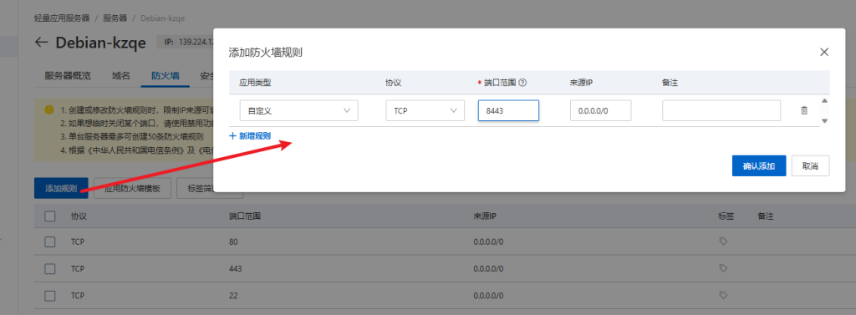Open the 轻量应用服务器 breadcrumb
Image resolution: width=856 pixels, height=315 pixels.
tap(62, 18)
